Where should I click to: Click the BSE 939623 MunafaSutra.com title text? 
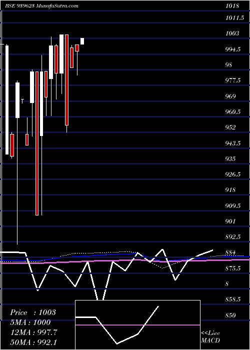click(x=41, y=6)
